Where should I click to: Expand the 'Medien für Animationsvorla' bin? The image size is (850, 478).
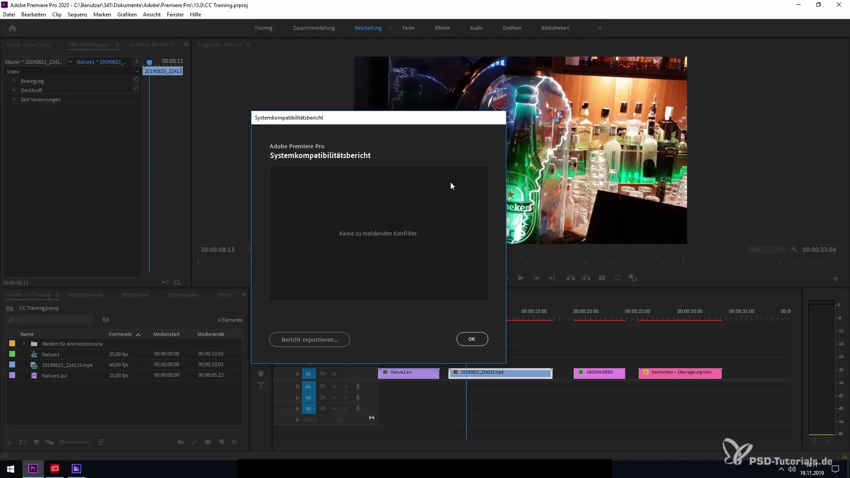coord(23,343)
